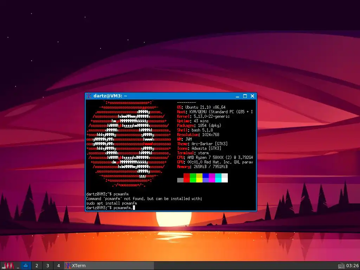Viewport: 360px width, 270px height.
Task: Close the xterm window
Action: click(x=252, y=96)
